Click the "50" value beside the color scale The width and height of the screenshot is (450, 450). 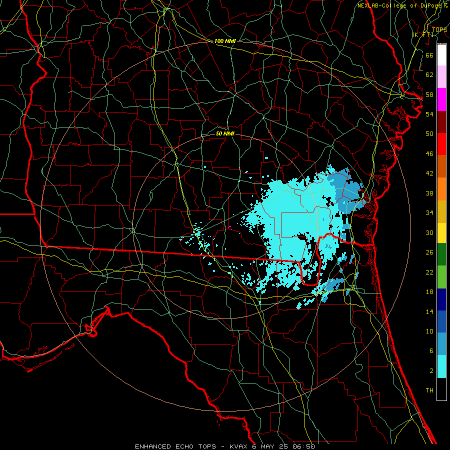pyautogui.click(x=429, y=134)
